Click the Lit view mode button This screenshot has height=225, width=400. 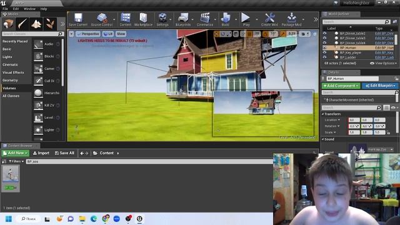click(x=108, y=34)
